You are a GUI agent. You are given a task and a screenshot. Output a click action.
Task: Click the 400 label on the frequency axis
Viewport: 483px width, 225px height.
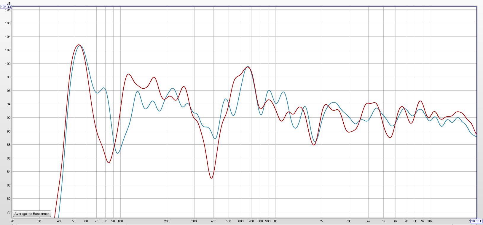pyautogui.click(x=213, y=221)
